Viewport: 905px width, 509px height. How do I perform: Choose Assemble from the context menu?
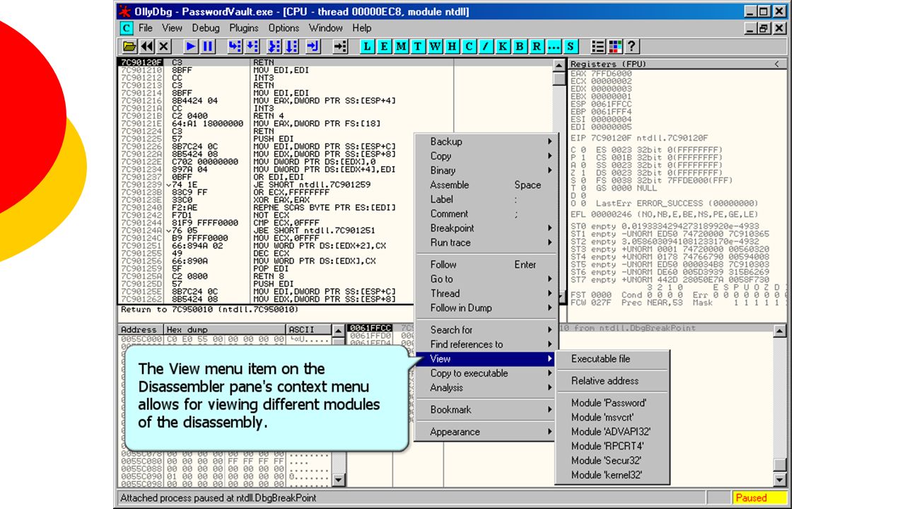(485, 185)
